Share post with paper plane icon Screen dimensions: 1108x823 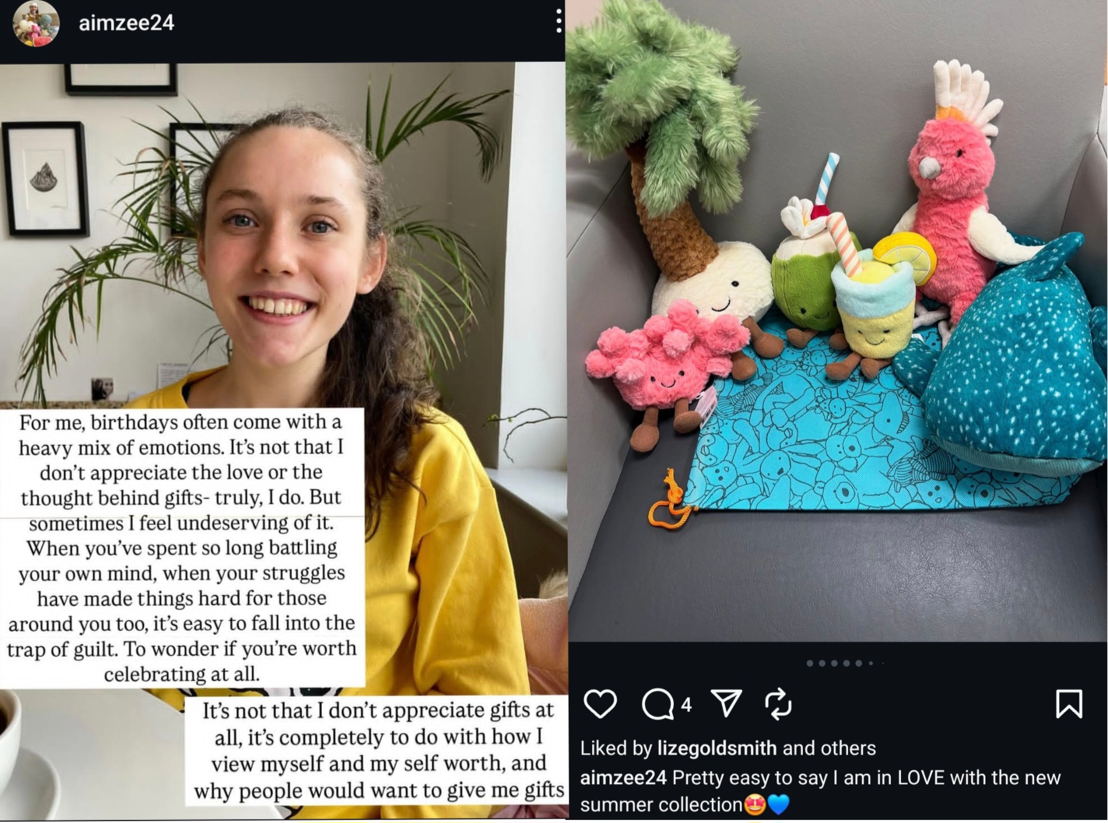[x=726, y=704]
